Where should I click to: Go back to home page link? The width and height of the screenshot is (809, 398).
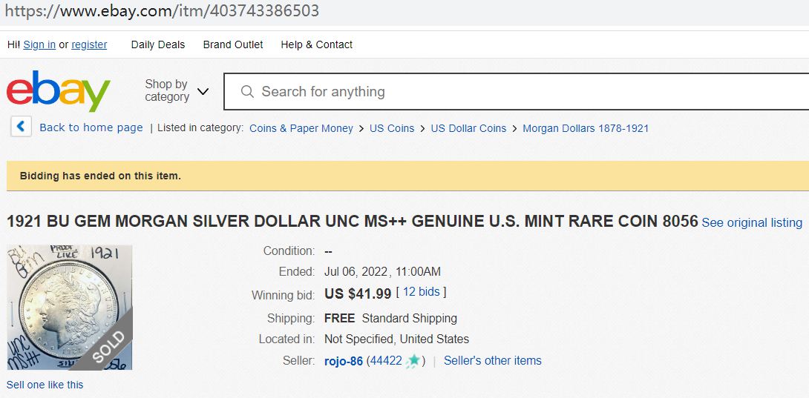pyautogui.click(x=91, y=127)
